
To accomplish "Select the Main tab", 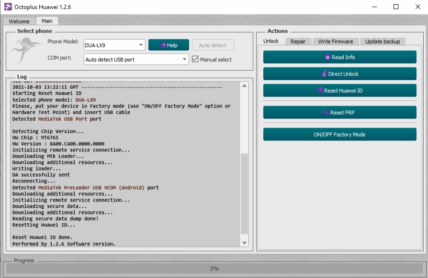I will point(47,21).
